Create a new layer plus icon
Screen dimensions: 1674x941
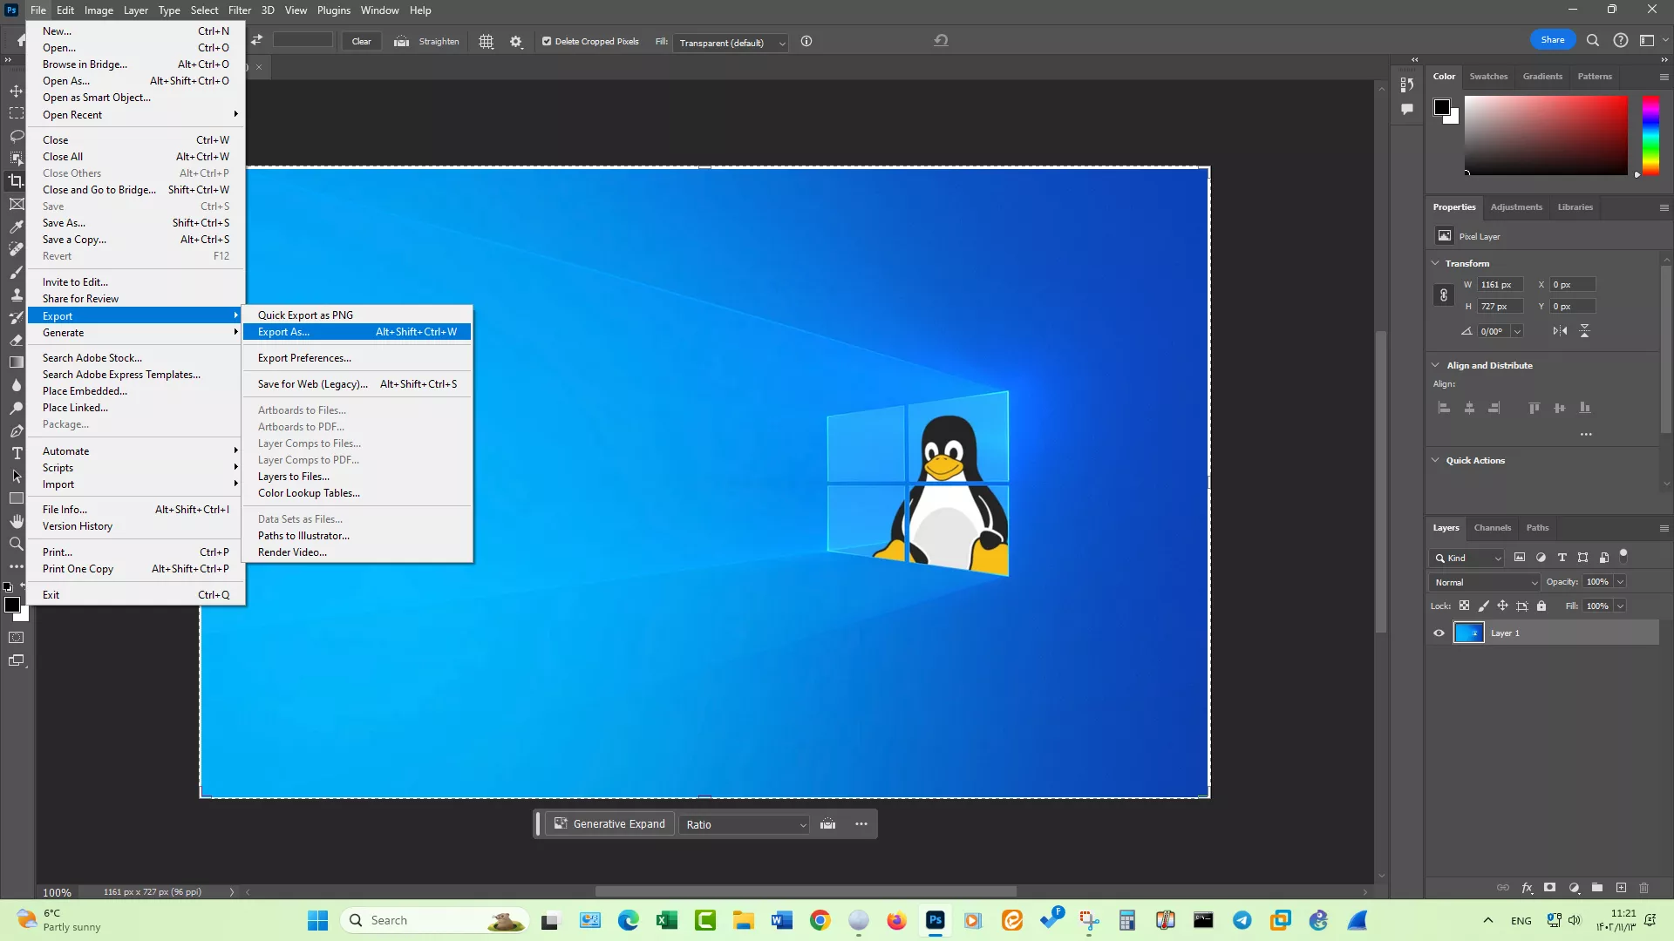1621,888
